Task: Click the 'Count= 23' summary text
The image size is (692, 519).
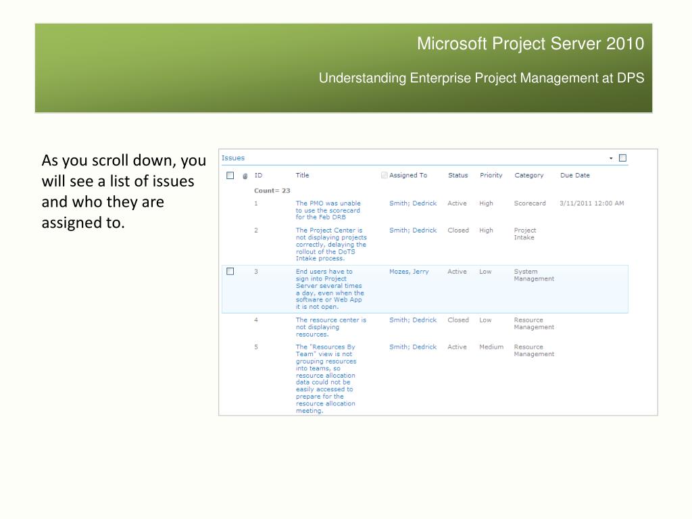Action: 272,191
